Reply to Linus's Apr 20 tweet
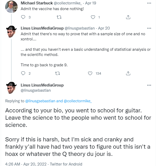This screenshot has height=166, width=156. point(23,73)
